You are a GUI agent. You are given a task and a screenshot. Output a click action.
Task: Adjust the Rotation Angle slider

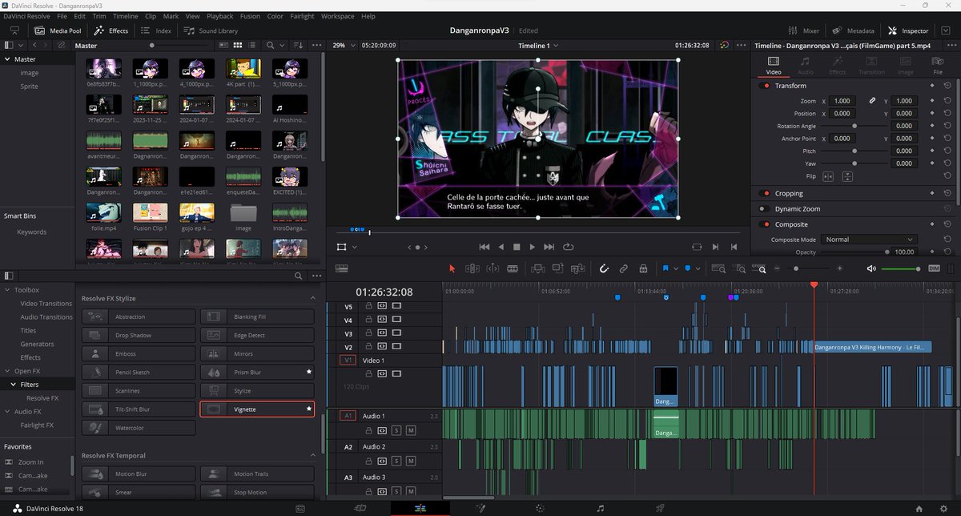click(x=854, y=127)
